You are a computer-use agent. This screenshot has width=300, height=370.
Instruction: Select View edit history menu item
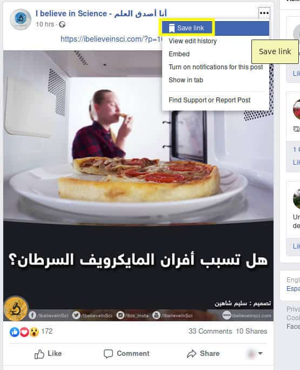pyautogui.click(x=192, y=41)
